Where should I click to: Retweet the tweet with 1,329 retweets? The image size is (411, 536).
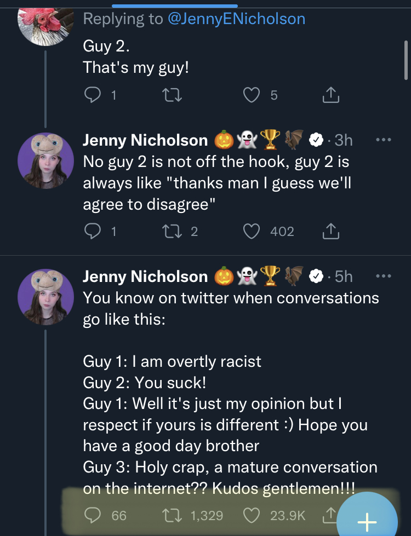pyautogui.click(x=173, y=515)
